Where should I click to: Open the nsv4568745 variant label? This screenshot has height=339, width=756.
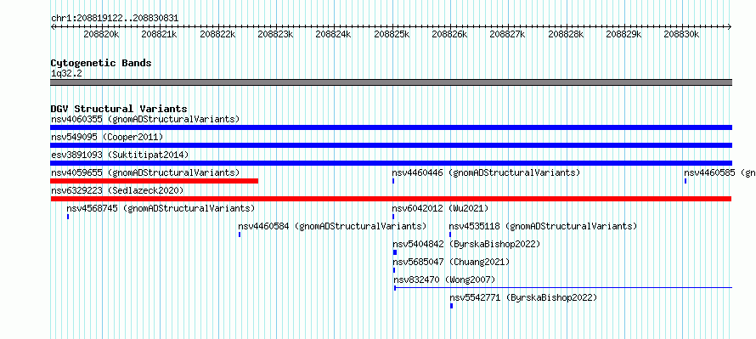point(161,208)
